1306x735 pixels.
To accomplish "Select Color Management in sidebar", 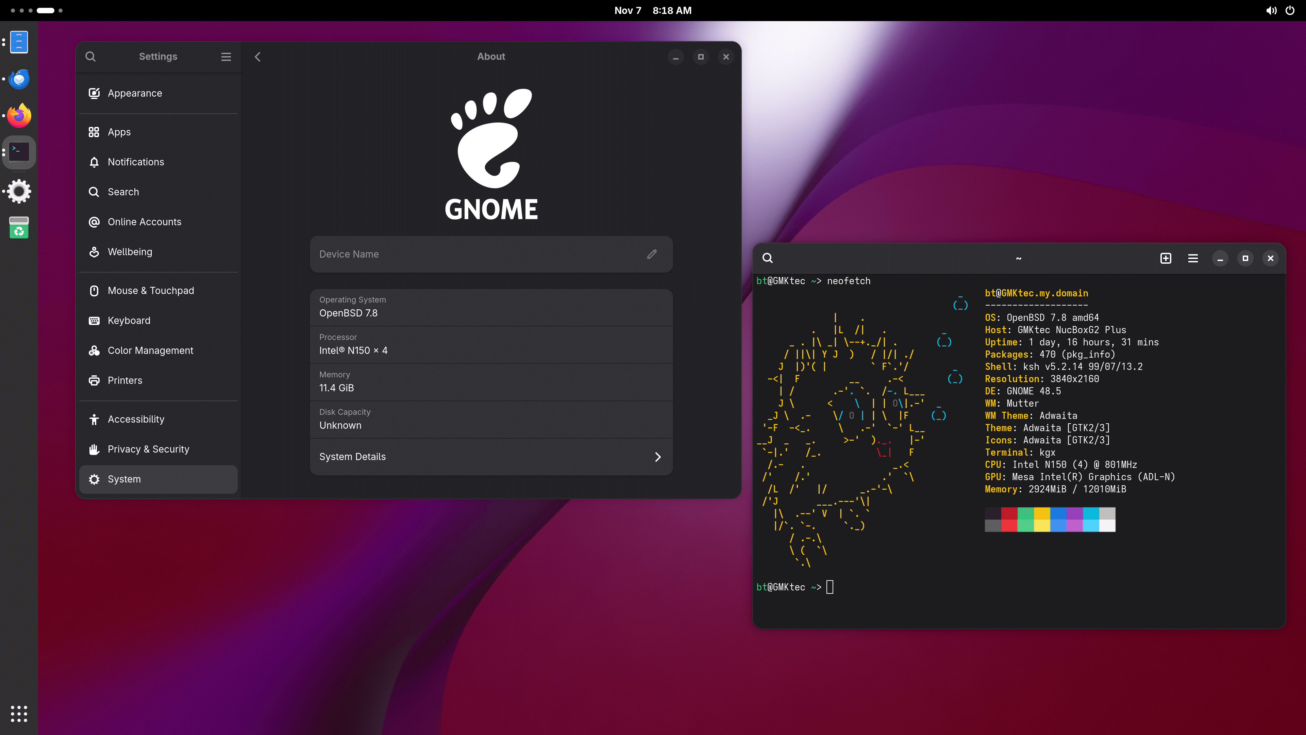I will (150, 350).
